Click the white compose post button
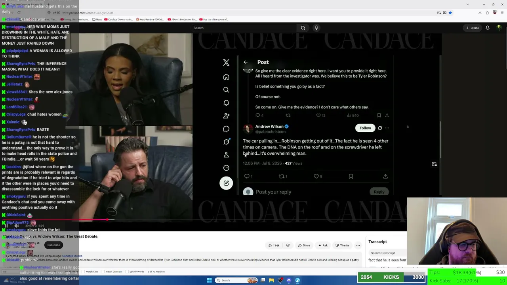 (x=226, y=183)
